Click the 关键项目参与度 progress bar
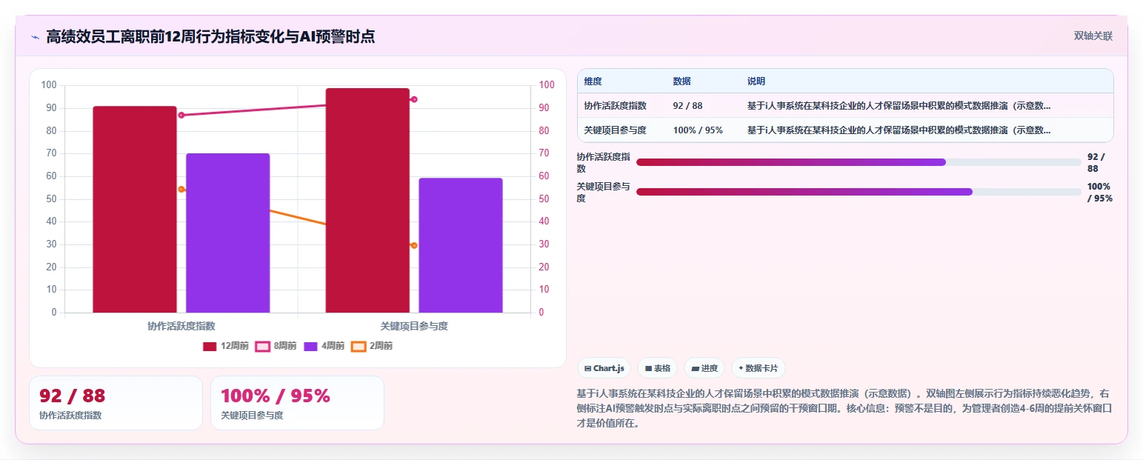Image resolution: width=1143 pixels, height=460 pixels. pyautogui.click(x=859, y=192)
